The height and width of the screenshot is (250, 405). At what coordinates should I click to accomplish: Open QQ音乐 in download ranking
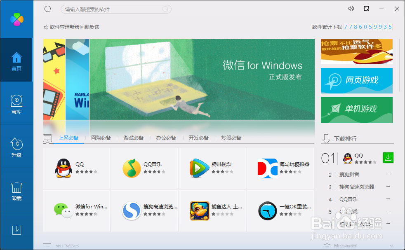[348, 199]
